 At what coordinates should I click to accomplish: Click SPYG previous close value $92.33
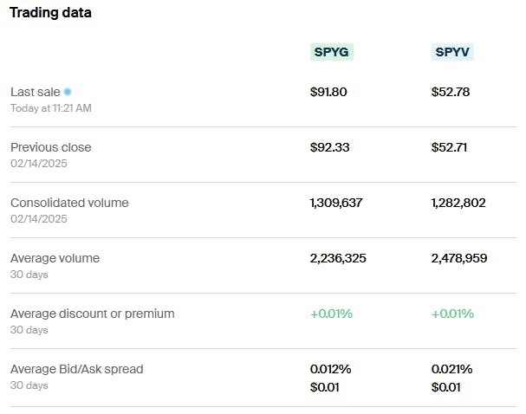pos(329,147)
